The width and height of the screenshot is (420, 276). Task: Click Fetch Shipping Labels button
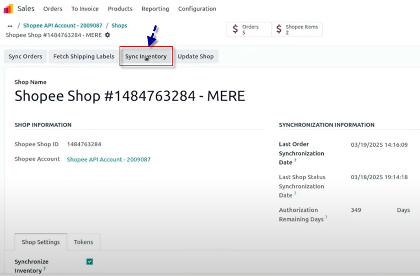click(84, 57)
